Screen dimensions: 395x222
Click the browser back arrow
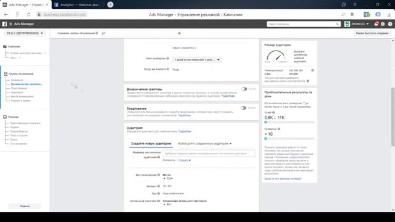(x=6, y=15)
